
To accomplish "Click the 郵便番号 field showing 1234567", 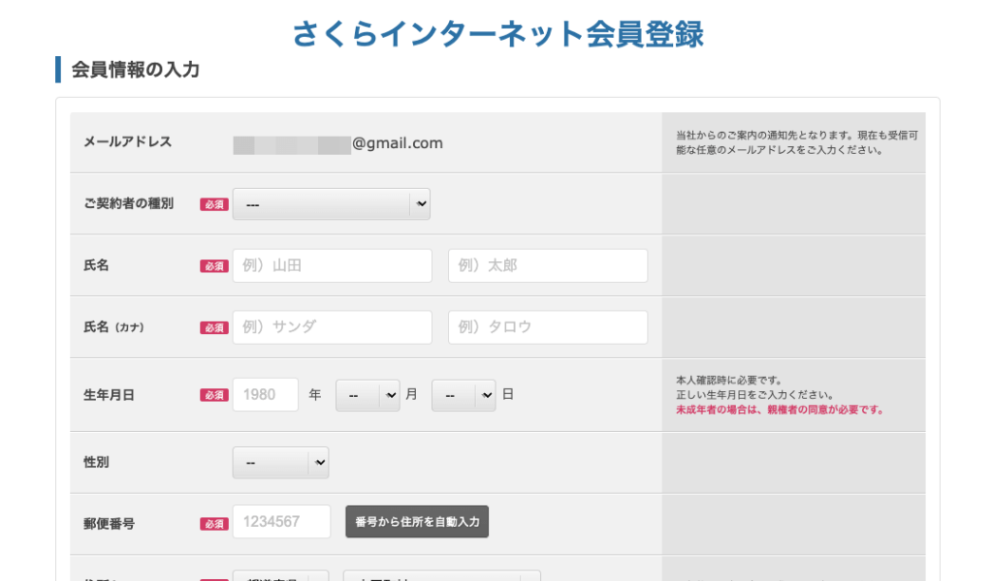I will 282,522.
